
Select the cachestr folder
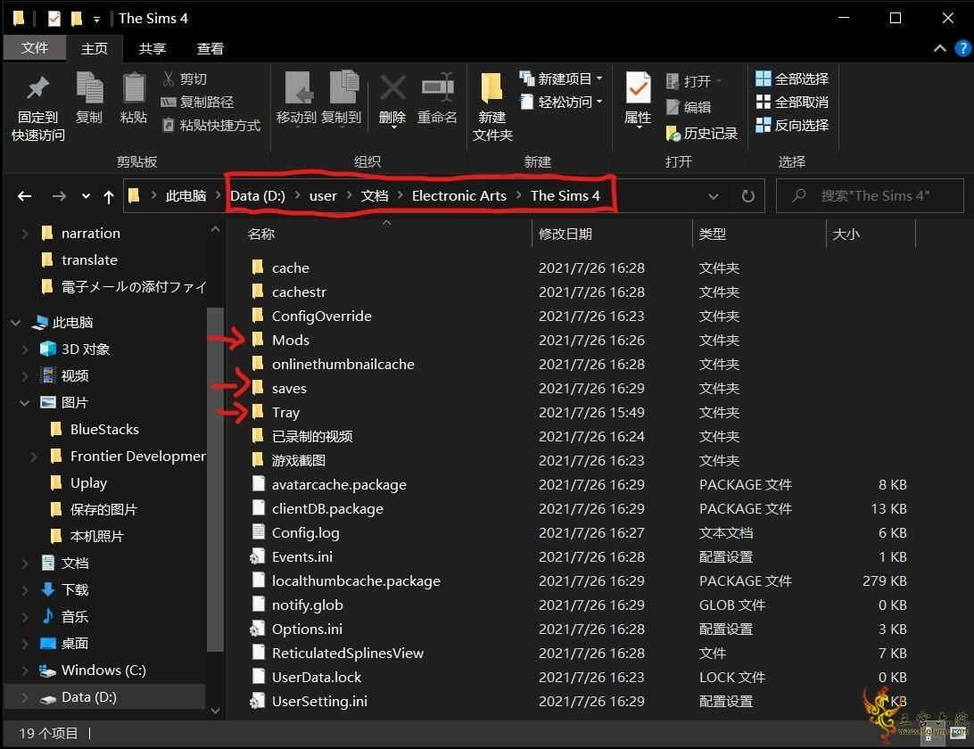(x=299, y=292)
